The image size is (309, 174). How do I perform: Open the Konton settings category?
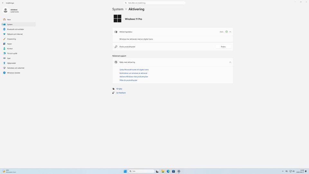click(x=10, y=49)
